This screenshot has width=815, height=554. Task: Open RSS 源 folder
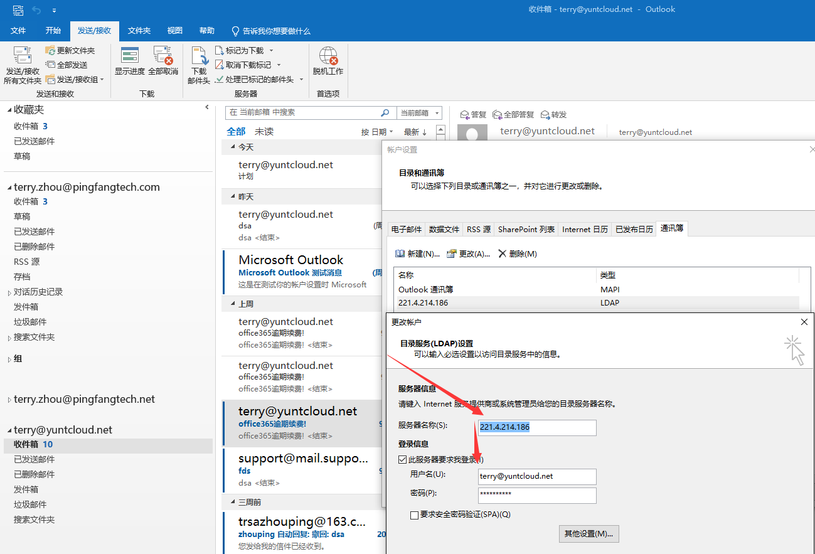pos(27,262)
